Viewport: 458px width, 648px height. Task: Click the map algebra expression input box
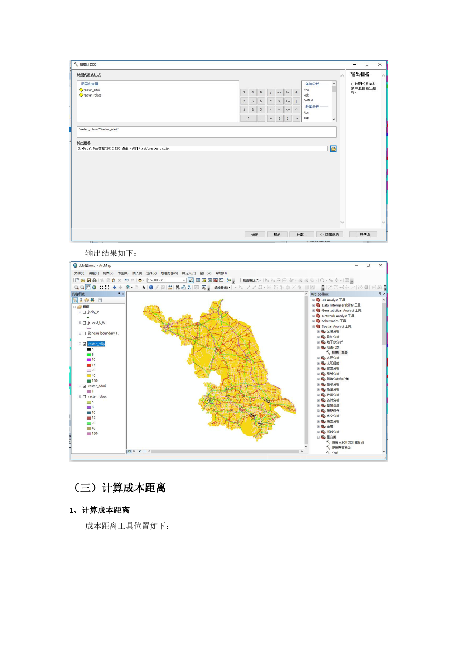tap(207, 131)
